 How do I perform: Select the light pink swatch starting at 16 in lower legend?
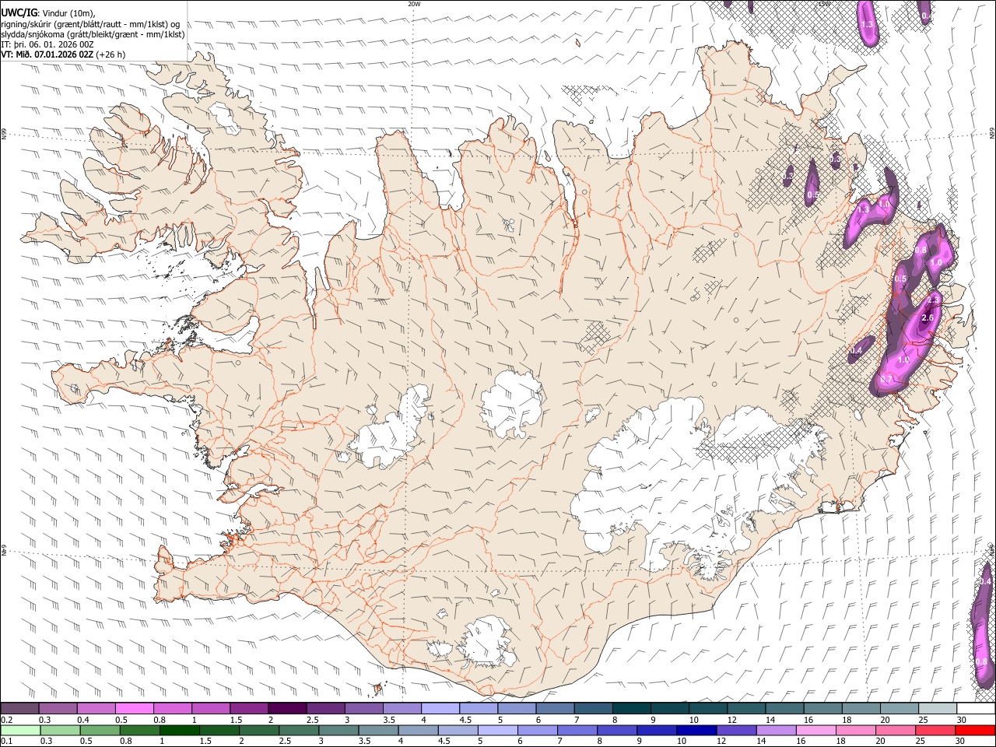[x=815, y=730]
